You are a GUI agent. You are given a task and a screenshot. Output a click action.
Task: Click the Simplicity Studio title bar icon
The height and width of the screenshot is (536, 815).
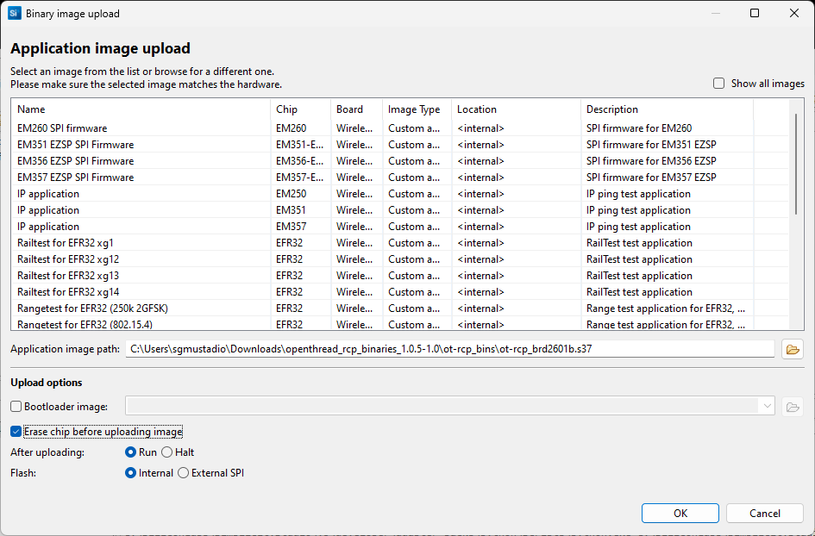coord(13,13)
